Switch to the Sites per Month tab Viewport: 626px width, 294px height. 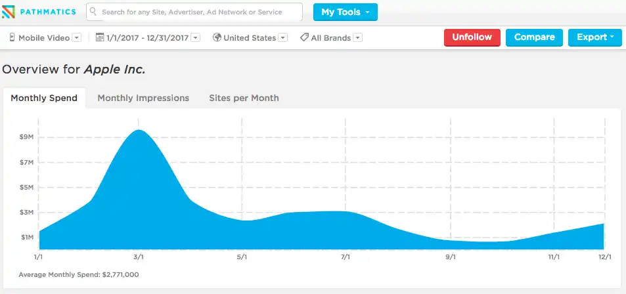[x=244, y=98]
